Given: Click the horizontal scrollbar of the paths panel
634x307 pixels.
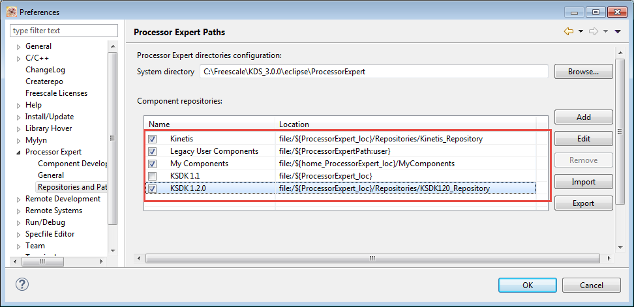Looking at the screenshot, I should 372,258.
